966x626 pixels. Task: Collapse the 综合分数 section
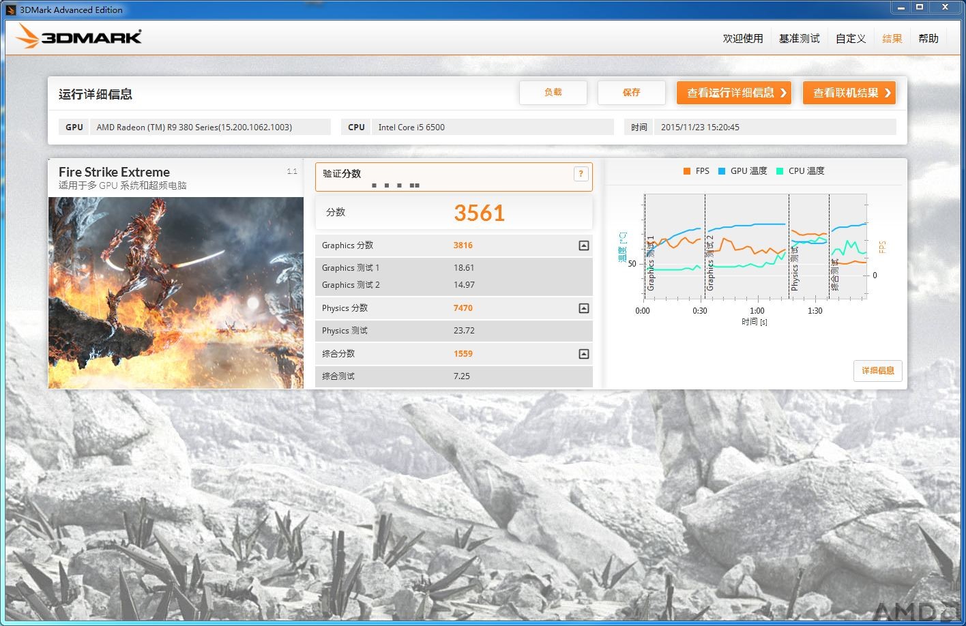(x=584, y=354)
